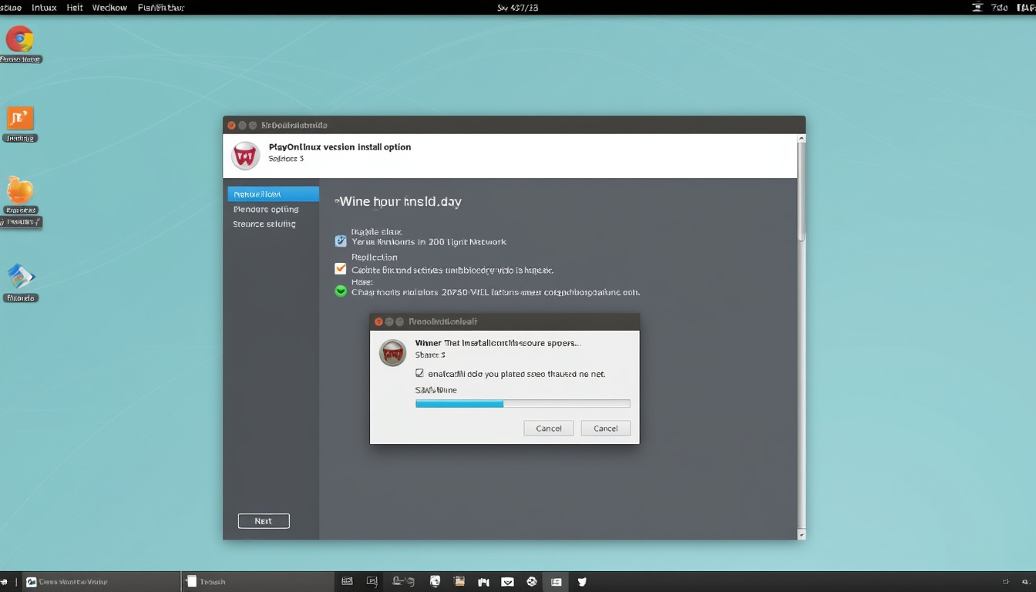
Task: Click the scrollbar down arrow in installer
Action: (802, 534)
